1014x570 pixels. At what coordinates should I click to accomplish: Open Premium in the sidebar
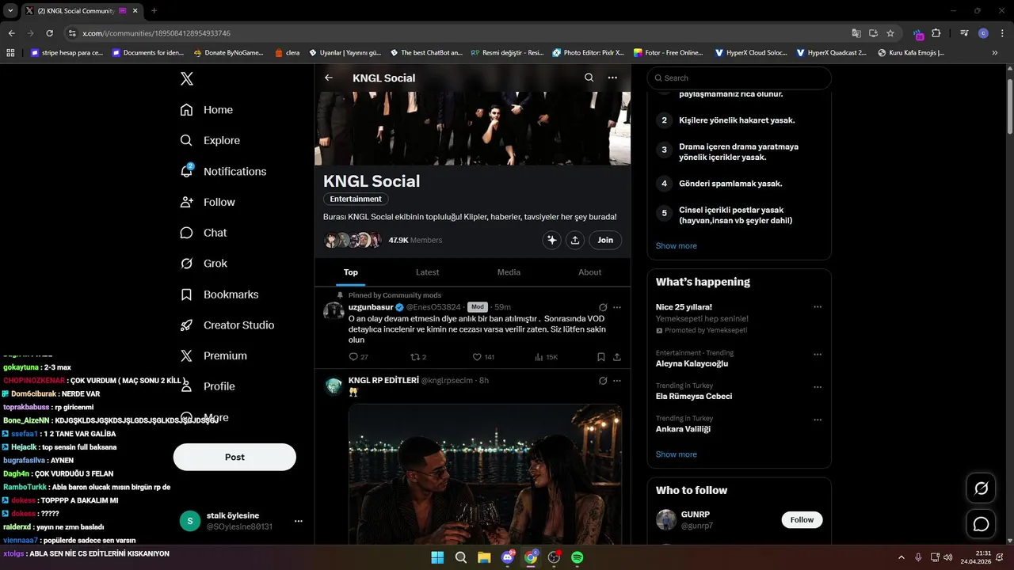coord(214,355)
